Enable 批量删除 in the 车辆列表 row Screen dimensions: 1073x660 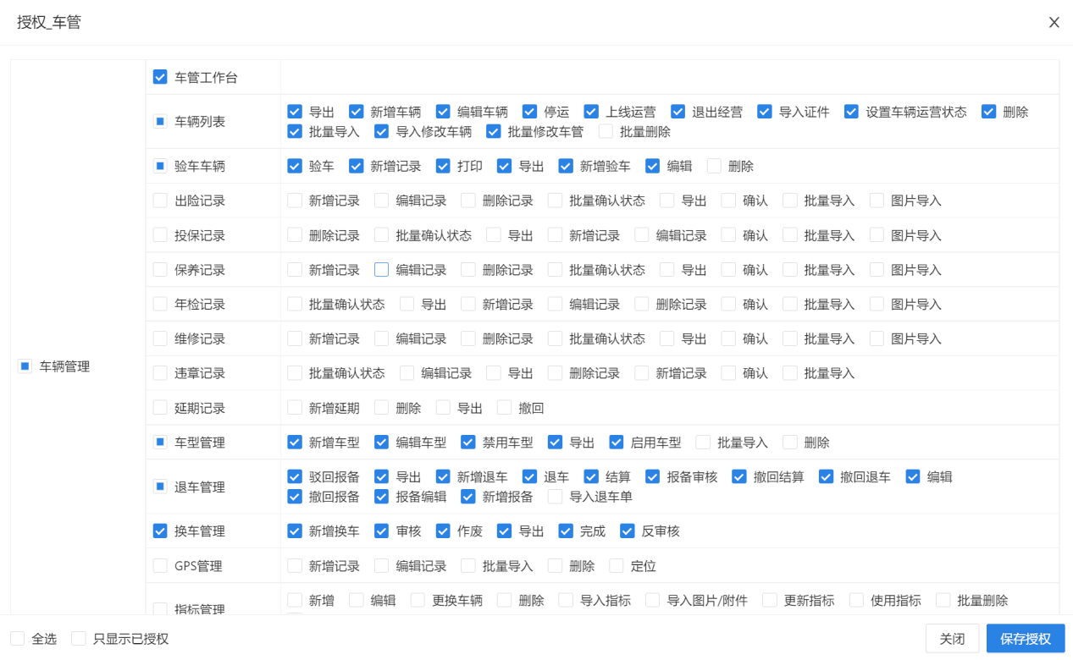tap(606, 131)
